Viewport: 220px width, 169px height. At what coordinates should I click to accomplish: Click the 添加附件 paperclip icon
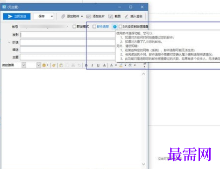point(63,16)
